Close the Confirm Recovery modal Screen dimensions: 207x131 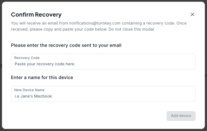pos(192,14)
